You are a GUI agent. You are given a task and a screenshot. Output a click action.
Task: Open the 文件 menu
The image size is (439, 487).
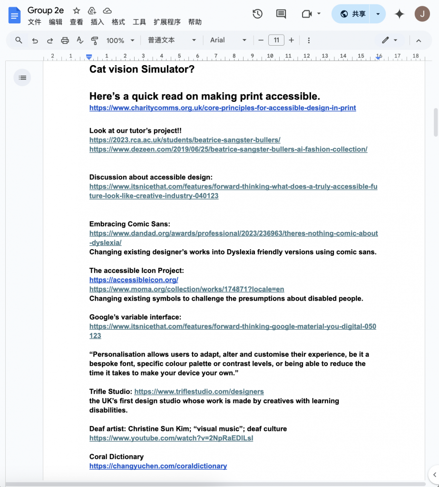(35, 22)
